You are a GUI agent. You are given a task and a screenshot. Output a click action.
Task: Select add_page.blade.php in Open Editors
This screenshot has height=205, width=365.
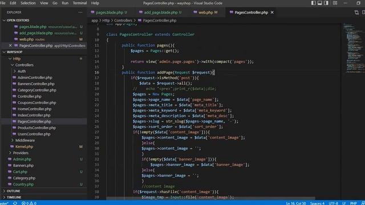click(x=44, y=33)
